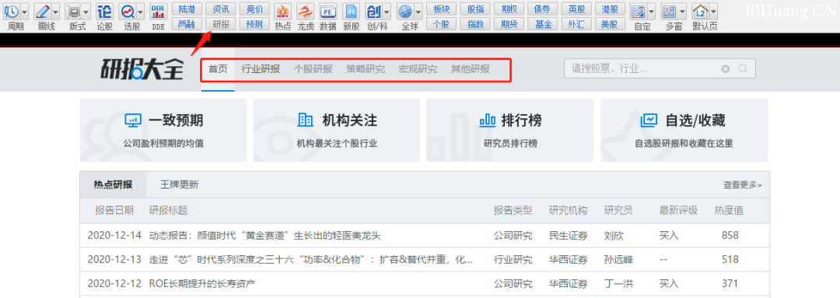Click the 多窗 multi-window icon

669,11
